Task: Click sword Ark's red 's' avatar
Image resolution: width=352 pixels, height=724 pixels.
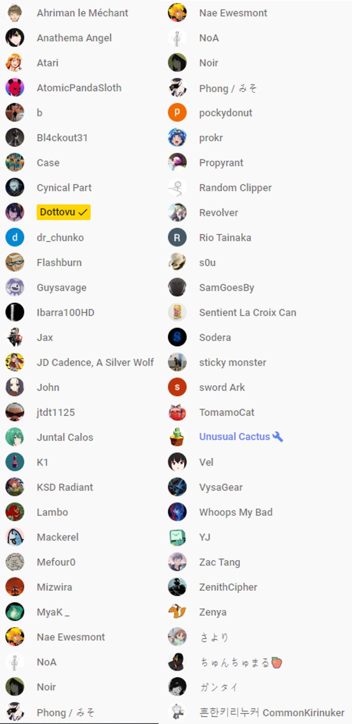Action: [x=177, y=387]
